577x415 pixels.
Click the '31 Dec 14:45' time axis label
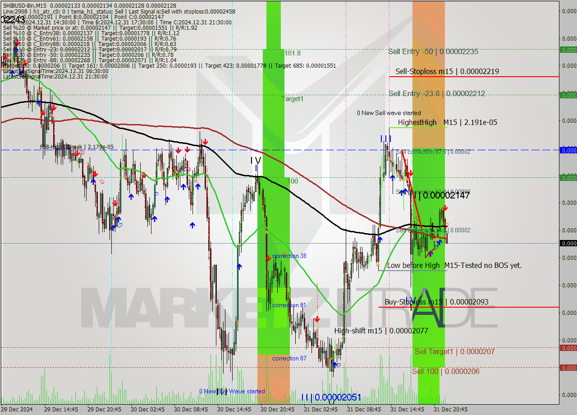pos(407,410)
